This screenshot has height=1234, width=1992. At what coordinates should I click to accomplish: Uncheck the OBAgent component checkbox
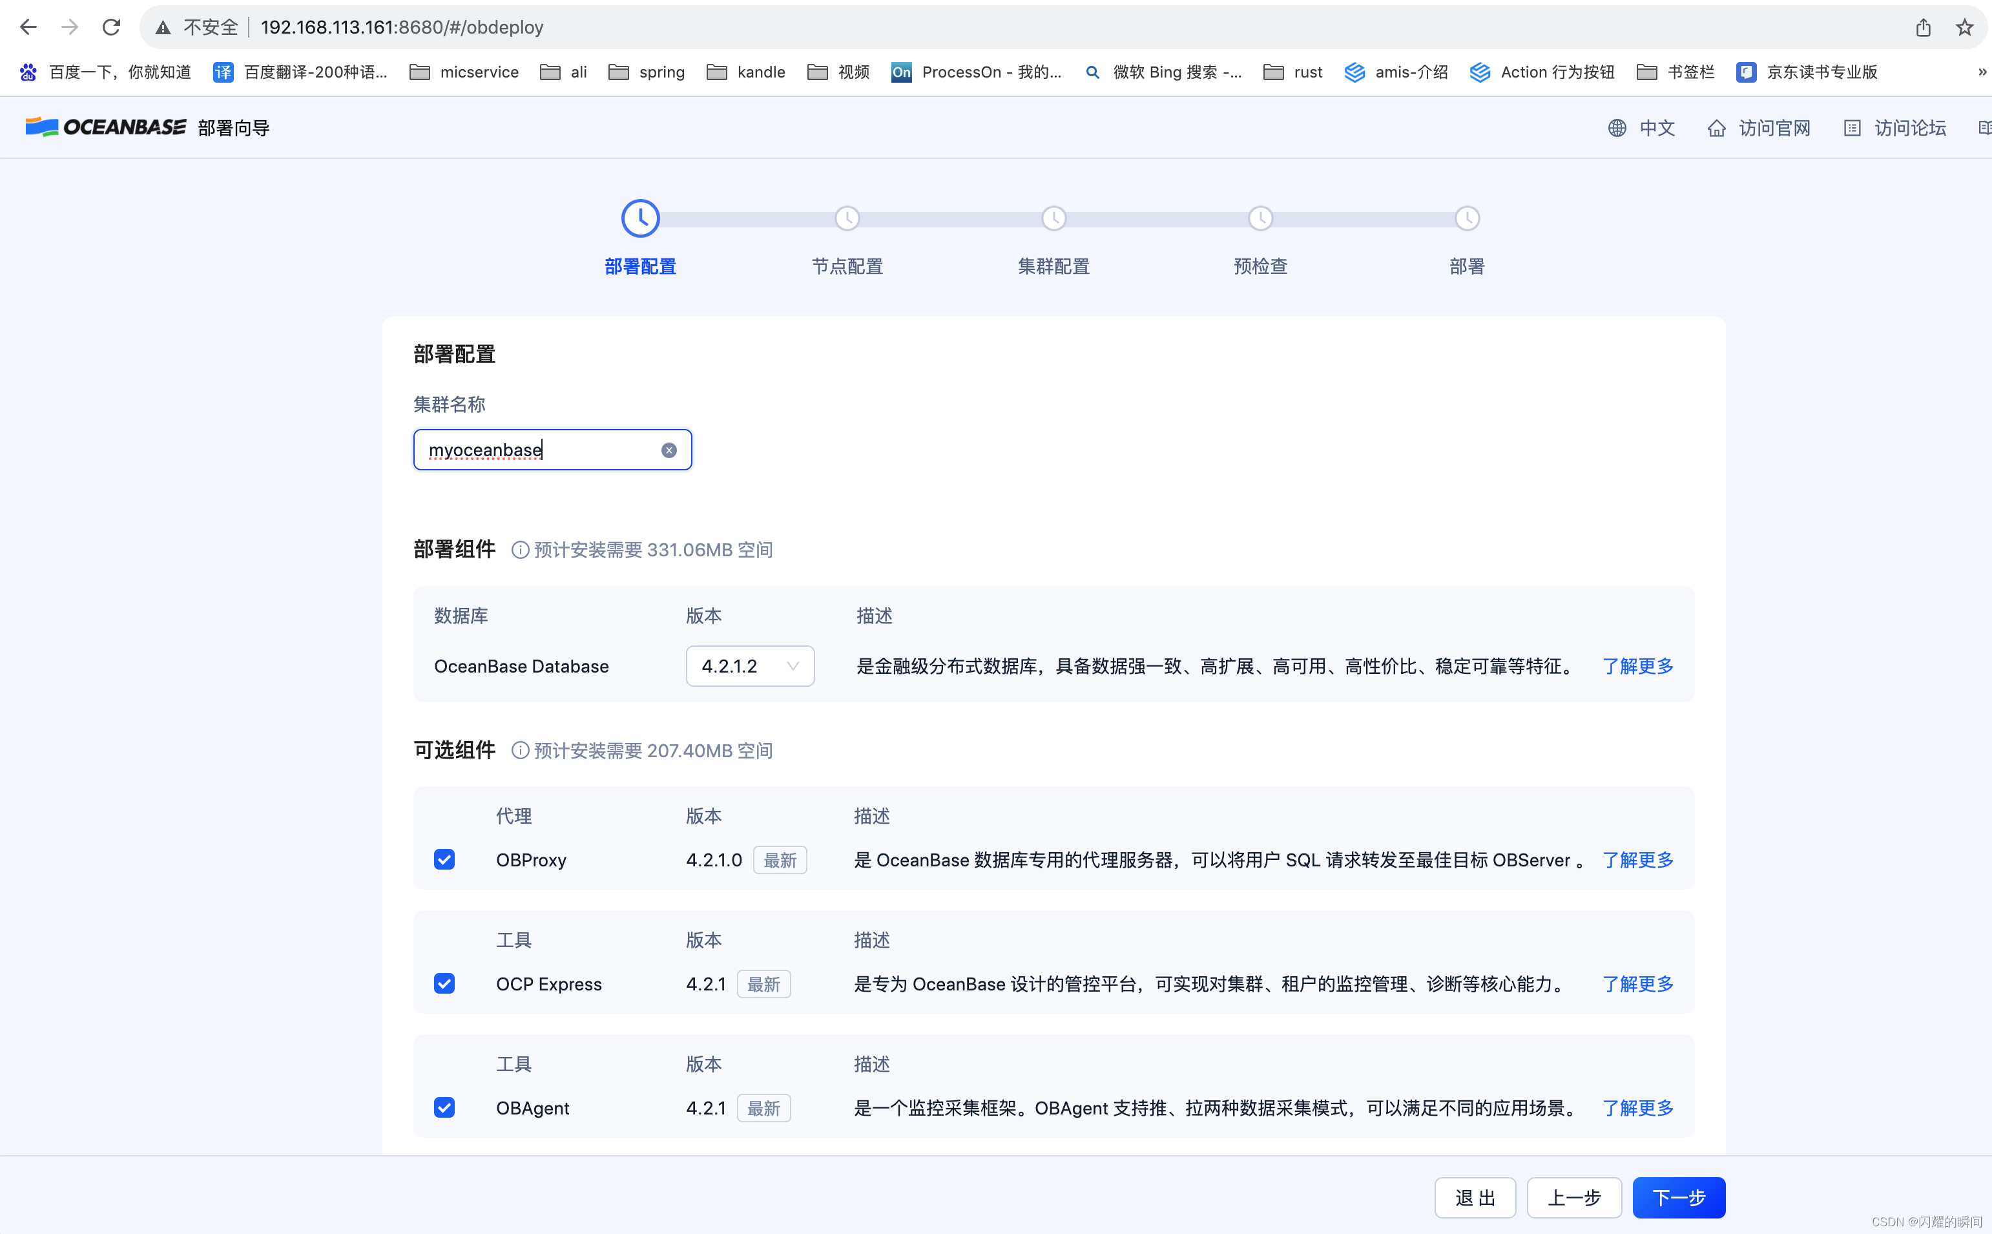click(444, 1107)
